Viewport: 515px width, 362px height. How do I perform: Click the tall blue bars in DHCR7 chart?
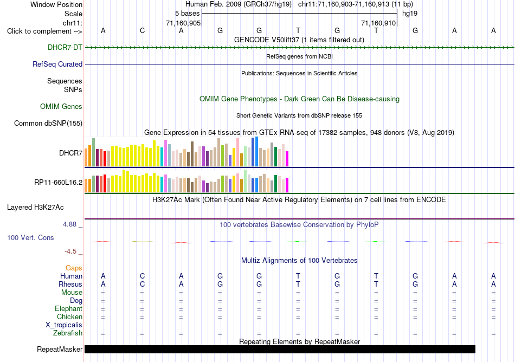[x=255, y=152]
